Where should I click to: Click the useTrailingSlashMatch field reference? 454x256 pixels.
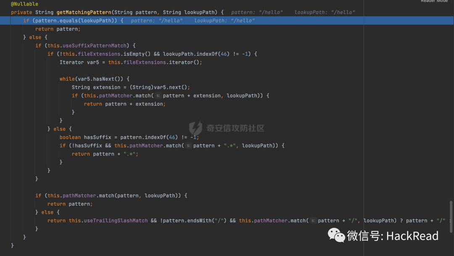coord(116,221)
